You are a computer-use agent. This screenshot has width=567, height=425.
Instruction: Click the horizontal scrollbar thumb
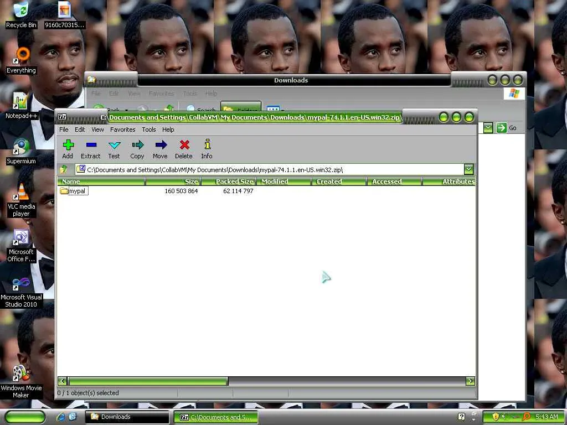point(148,381)
